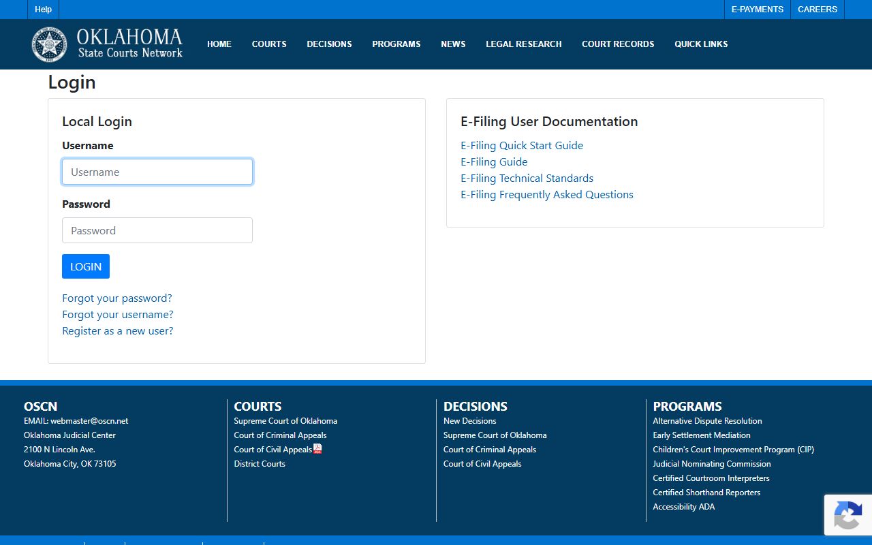Screen dimensions: 872x545
Task: Open the QUICK LINKS navigation menu
Action: pyautogui.click(x=701, y=44)
